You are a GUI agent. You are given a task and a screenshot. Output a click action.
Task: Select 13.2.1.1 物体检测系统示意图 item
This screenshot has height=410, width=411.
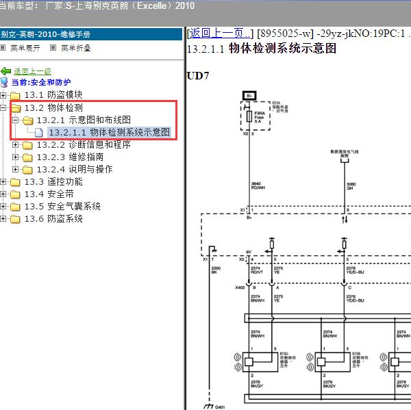(110, 132)
